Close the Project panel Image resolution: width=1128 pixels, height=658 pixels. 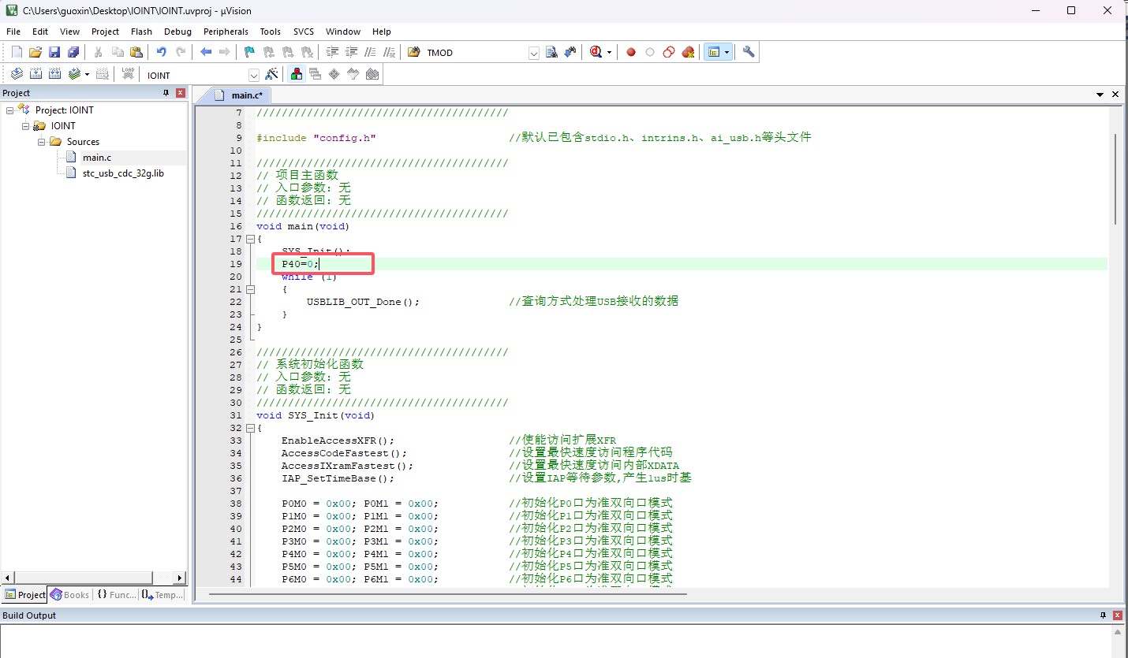click(180, 93)
